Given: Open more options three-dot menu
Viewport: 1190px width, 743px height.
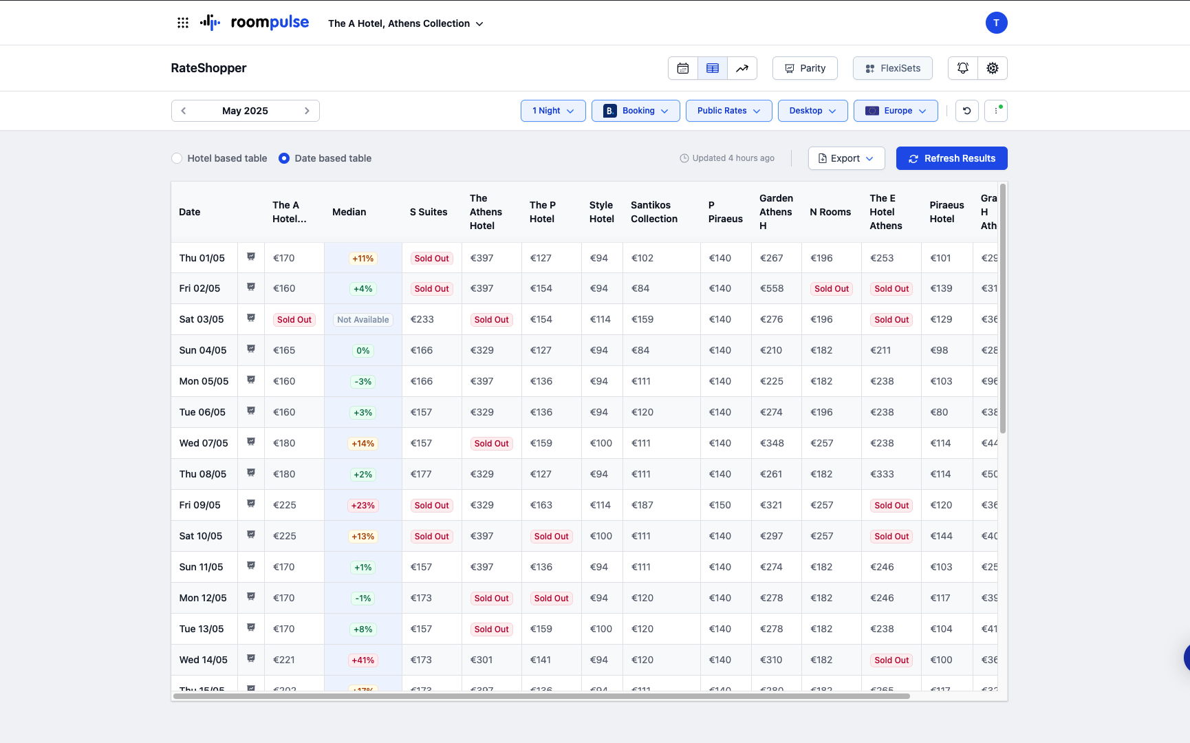Looking at the screenshot, I should click(996, 111).
